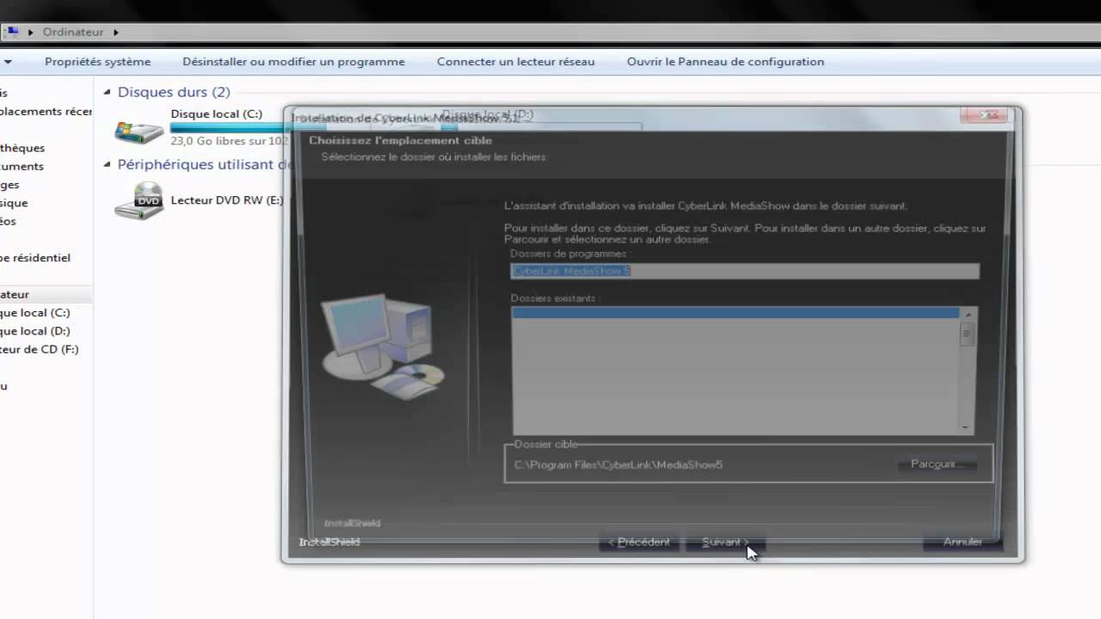
Task: Collapse the Périphériques utilisant group
Action: click(108, 164)
